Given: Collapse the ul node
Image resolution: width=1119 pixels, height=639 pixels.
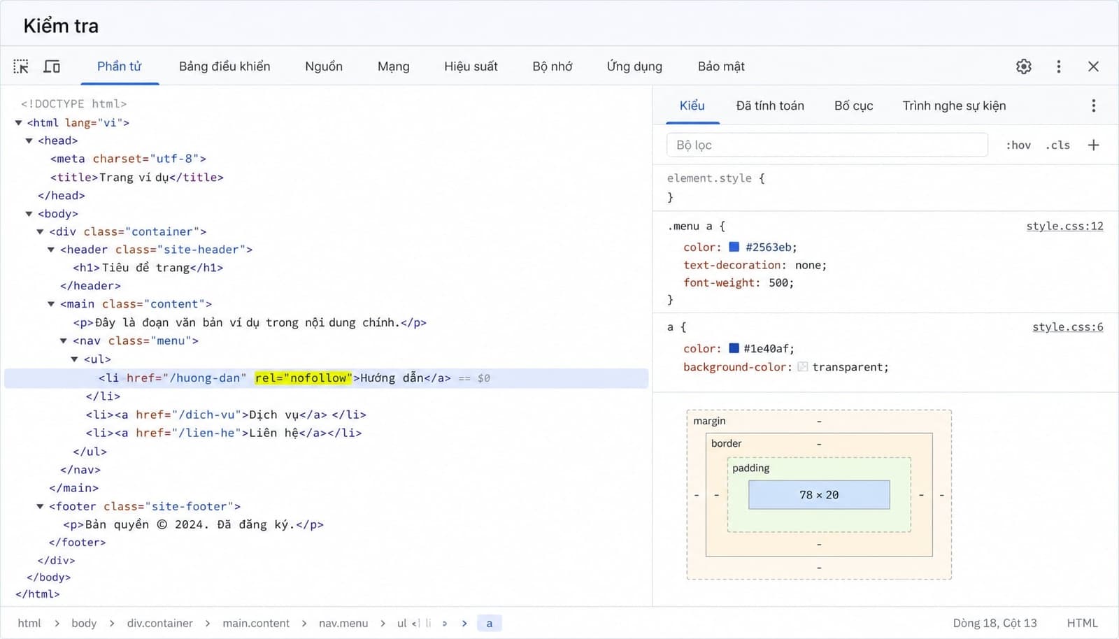Looking at the screenshot, I should click(75, 359).
